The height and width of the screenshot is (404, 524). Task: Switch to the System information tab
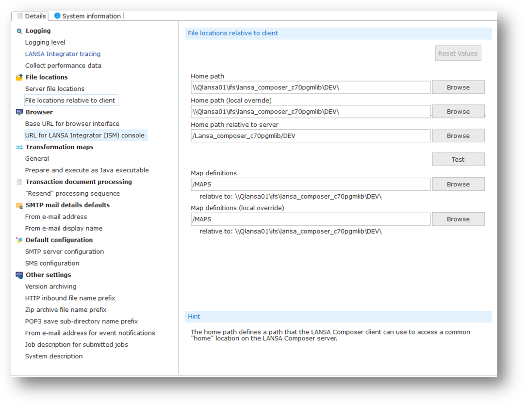pos(91,16)
